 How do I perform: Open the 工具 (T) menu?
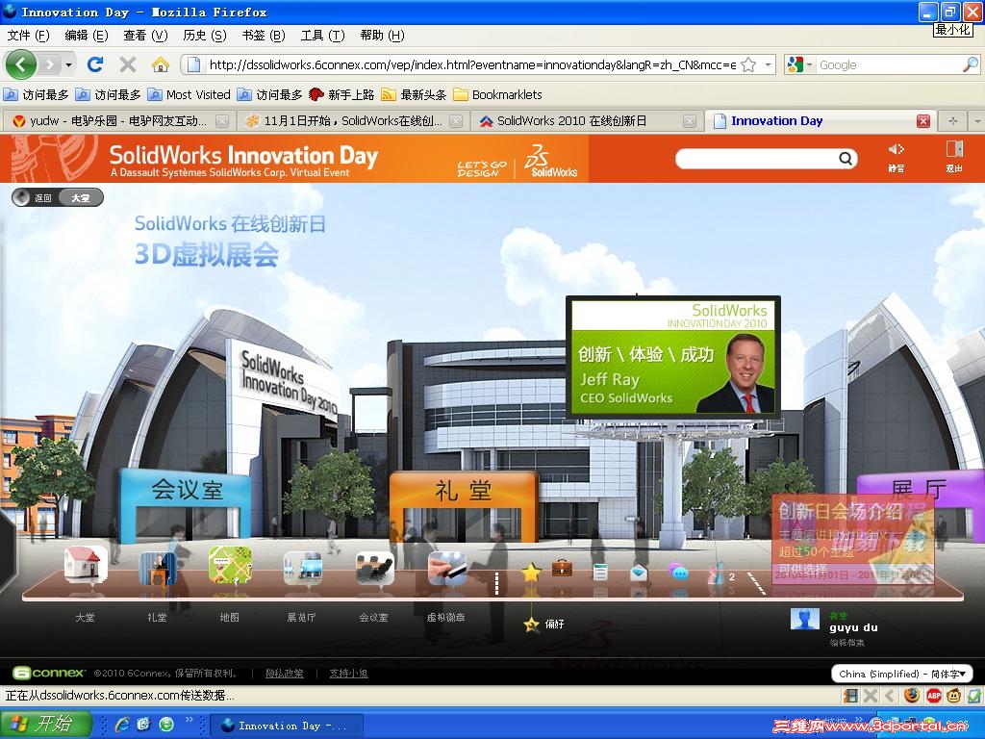(x=323, y=36)
